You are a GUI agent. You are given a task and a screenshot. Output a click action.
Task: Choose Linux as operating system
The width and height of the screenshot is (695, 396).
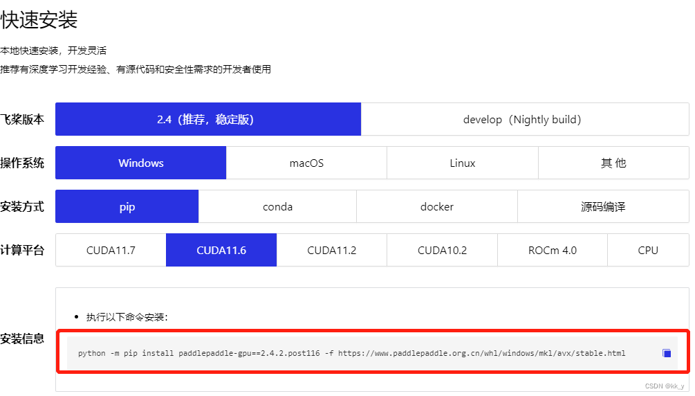pyautogui.click(x=463, y=163)
